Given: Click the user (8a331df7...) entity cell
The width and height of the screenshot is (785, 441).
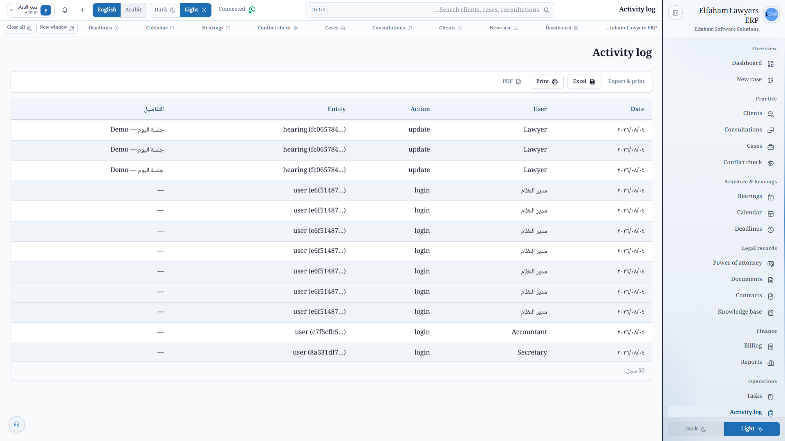Looking at the screenshot, I should click(319, 353).
